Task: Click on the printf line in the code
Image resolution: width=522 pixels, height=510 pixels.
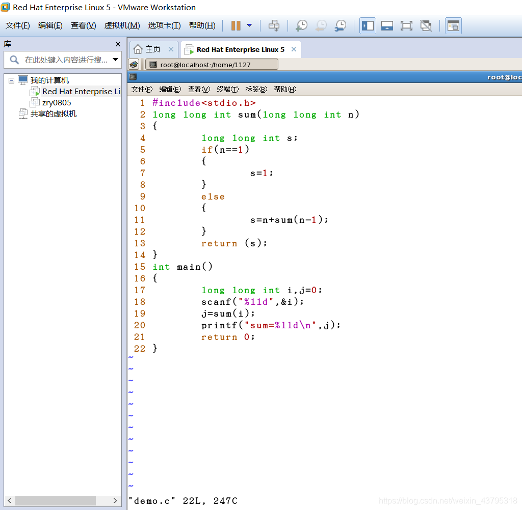Action: [x=271, y=325]
